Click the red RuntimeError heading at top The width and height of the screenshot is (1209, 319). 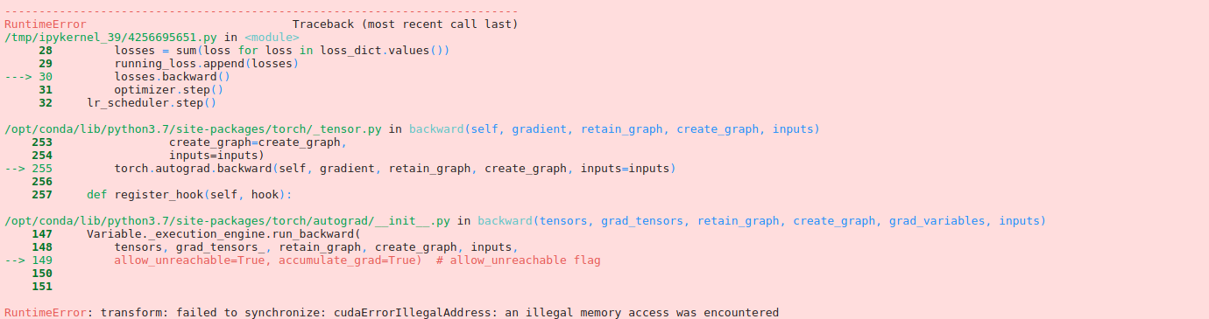[46, 24]
